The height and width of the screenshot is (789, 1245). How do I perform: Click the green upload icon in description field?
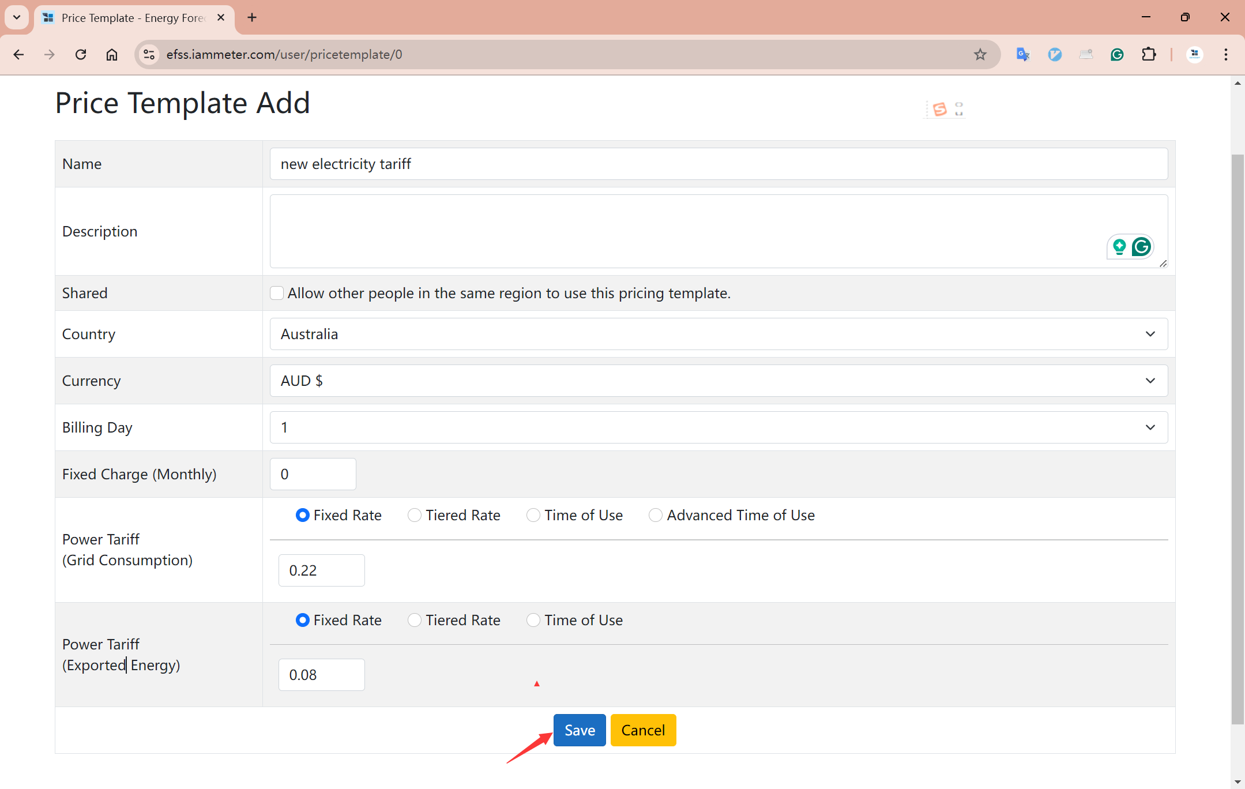click(x=1120, y=245)
